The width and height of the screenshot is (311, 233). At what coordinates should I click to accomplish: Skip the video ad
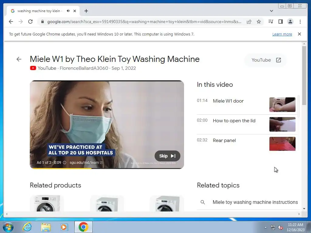tap(167, 156)
